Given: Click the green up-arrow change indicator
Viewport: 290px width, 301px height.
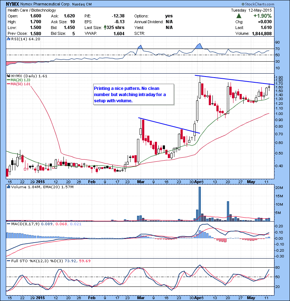Looking at the screenshot, I should point(239,16).
